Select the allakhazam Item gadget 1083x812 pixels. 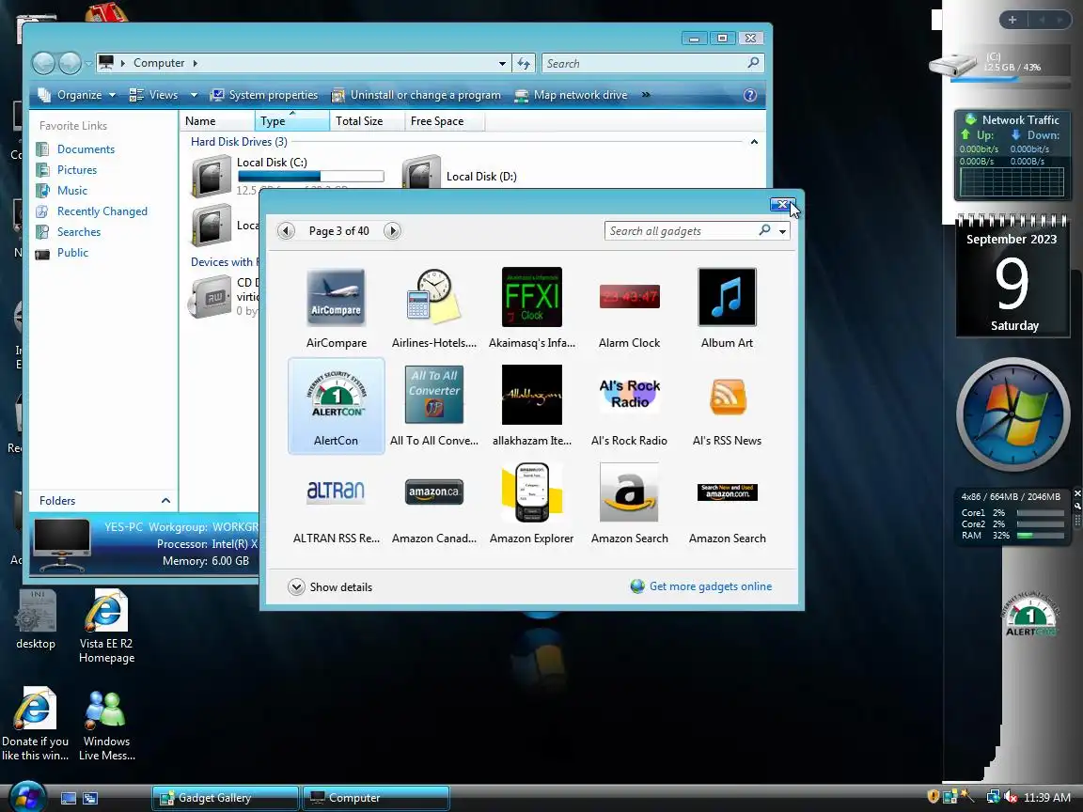click(x=532, y=395)
